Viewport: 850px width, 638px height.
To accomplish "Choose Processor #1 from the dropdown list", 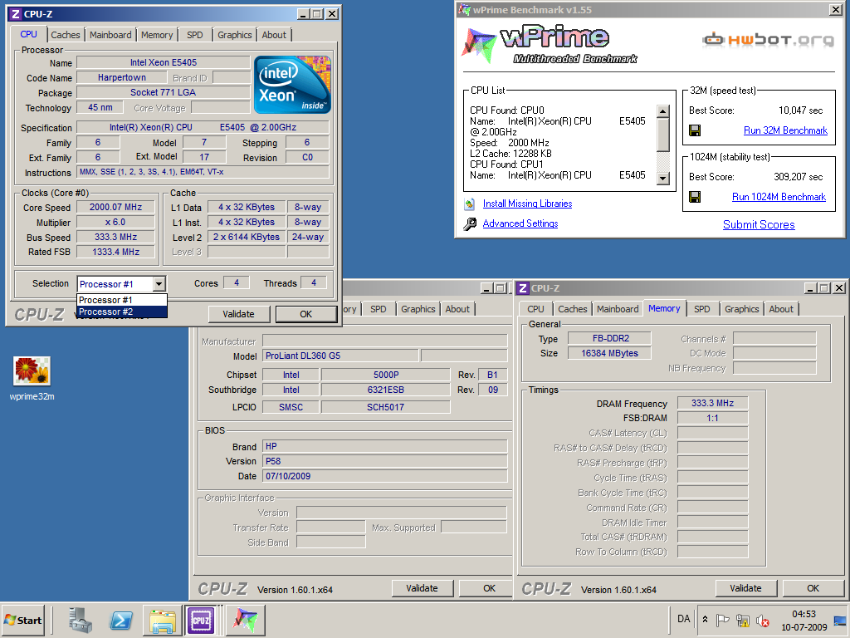I will [x=122, y=300].
